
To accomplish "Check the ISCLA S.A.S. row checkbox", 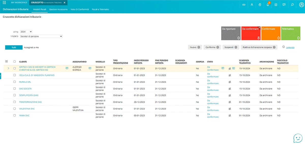I will click(x=14, y=75).
